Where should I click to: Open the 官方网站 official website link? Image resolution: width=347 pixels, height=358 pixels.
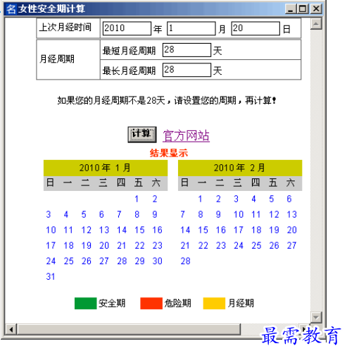click(x=187, y=136)
